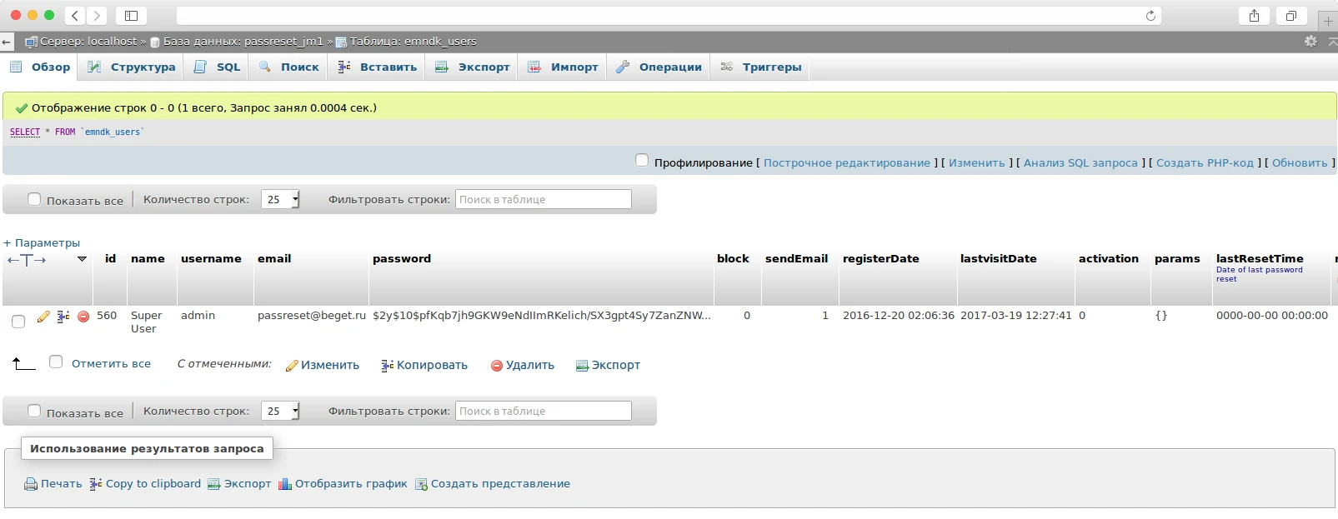
Task: Expand the + Параметры options
Action: tap(42, 243)
